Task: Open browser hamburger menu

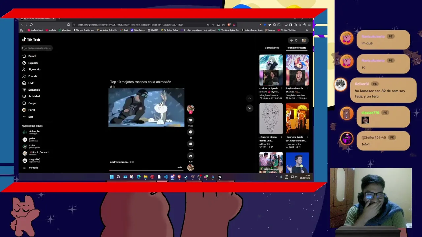Action: (x=309, y=25)
